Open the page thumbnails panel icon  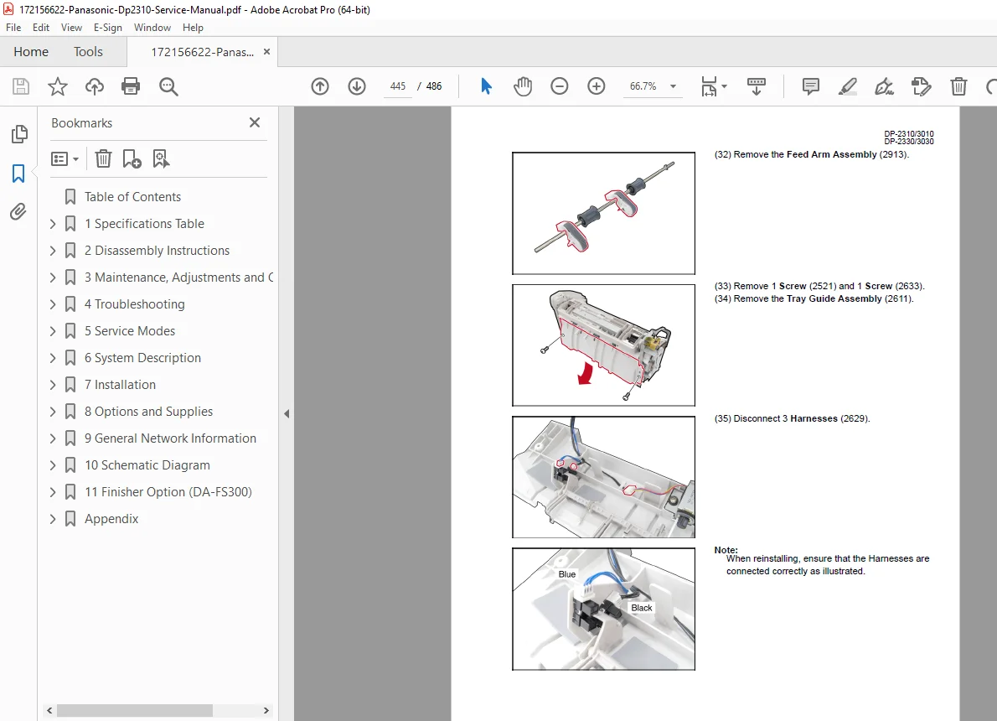(x=19, y=133)
